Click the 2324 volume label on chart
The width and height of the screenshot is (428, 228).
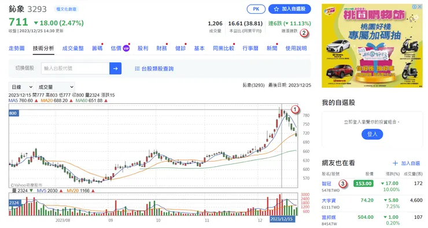pyautogui.click(x=14, y=203)
